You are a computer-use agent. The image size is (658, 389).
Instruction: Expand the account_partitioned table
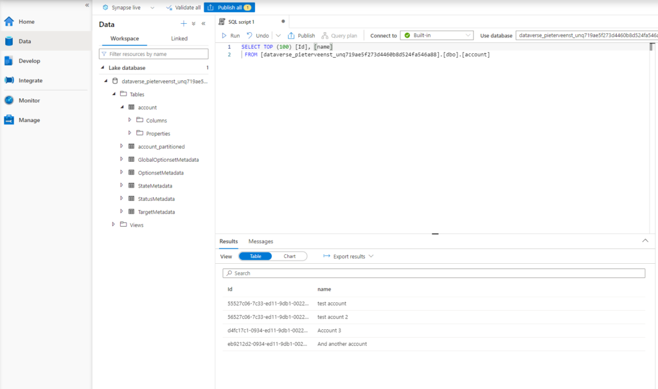pyautogui.click(x=121, y=146)
